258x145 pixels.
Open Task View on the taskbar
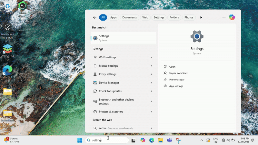[x=133, y=140]
